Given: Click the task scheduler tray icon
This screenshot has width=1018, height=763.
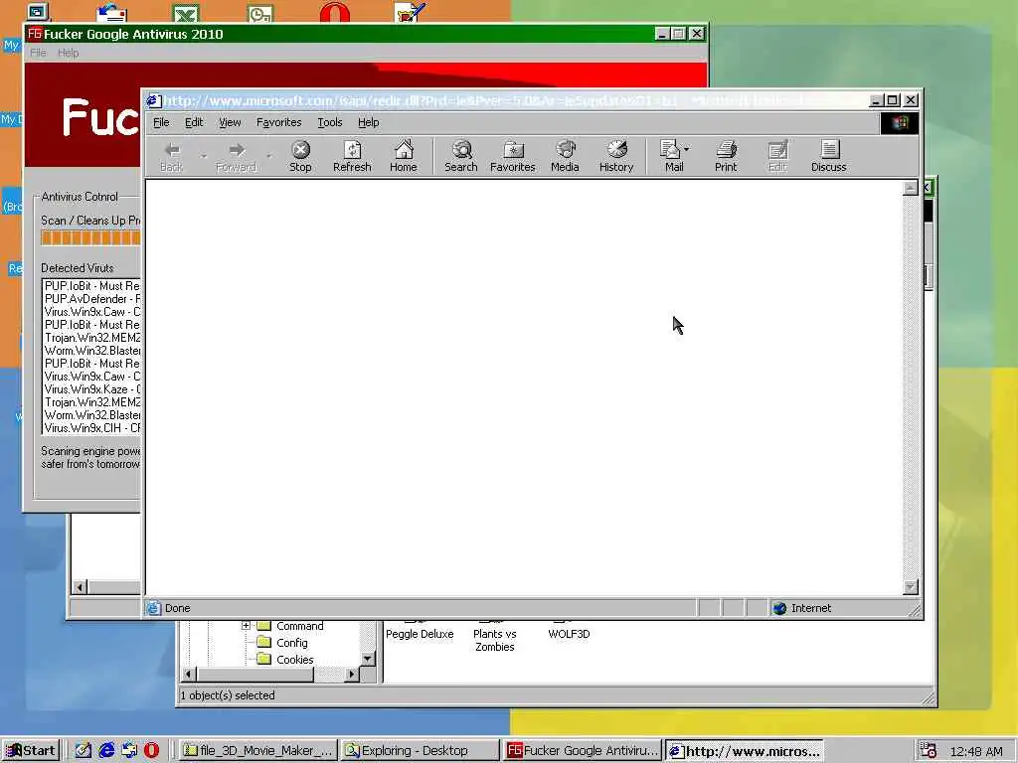Looking at the screenshot, I should point(928,751).
